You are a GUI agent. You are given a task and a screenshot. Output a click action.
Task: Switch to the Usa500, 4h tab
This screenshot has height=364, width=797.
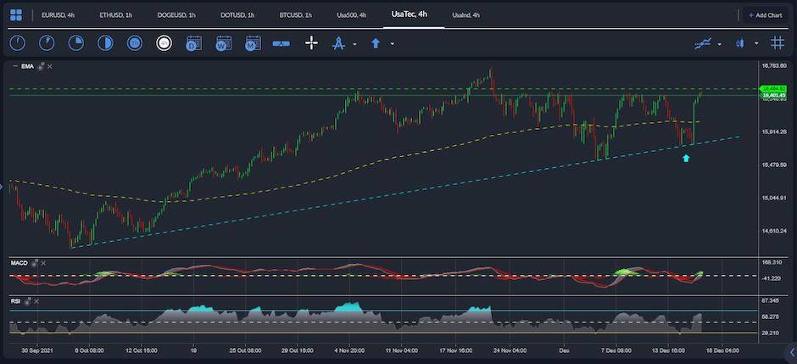[352, 15]
